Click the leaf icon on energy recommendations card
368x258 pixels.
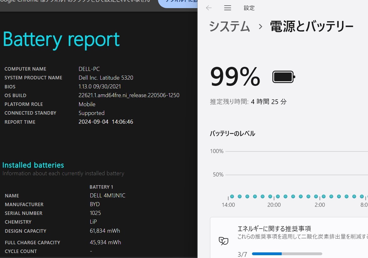223,241
